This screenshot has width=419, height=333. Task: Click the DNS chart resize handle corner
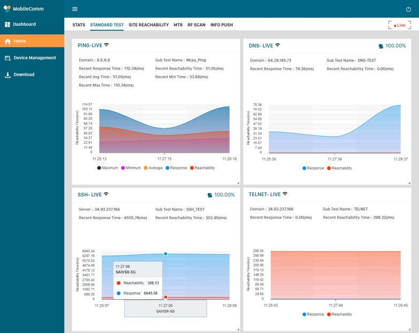pos(409,182)
